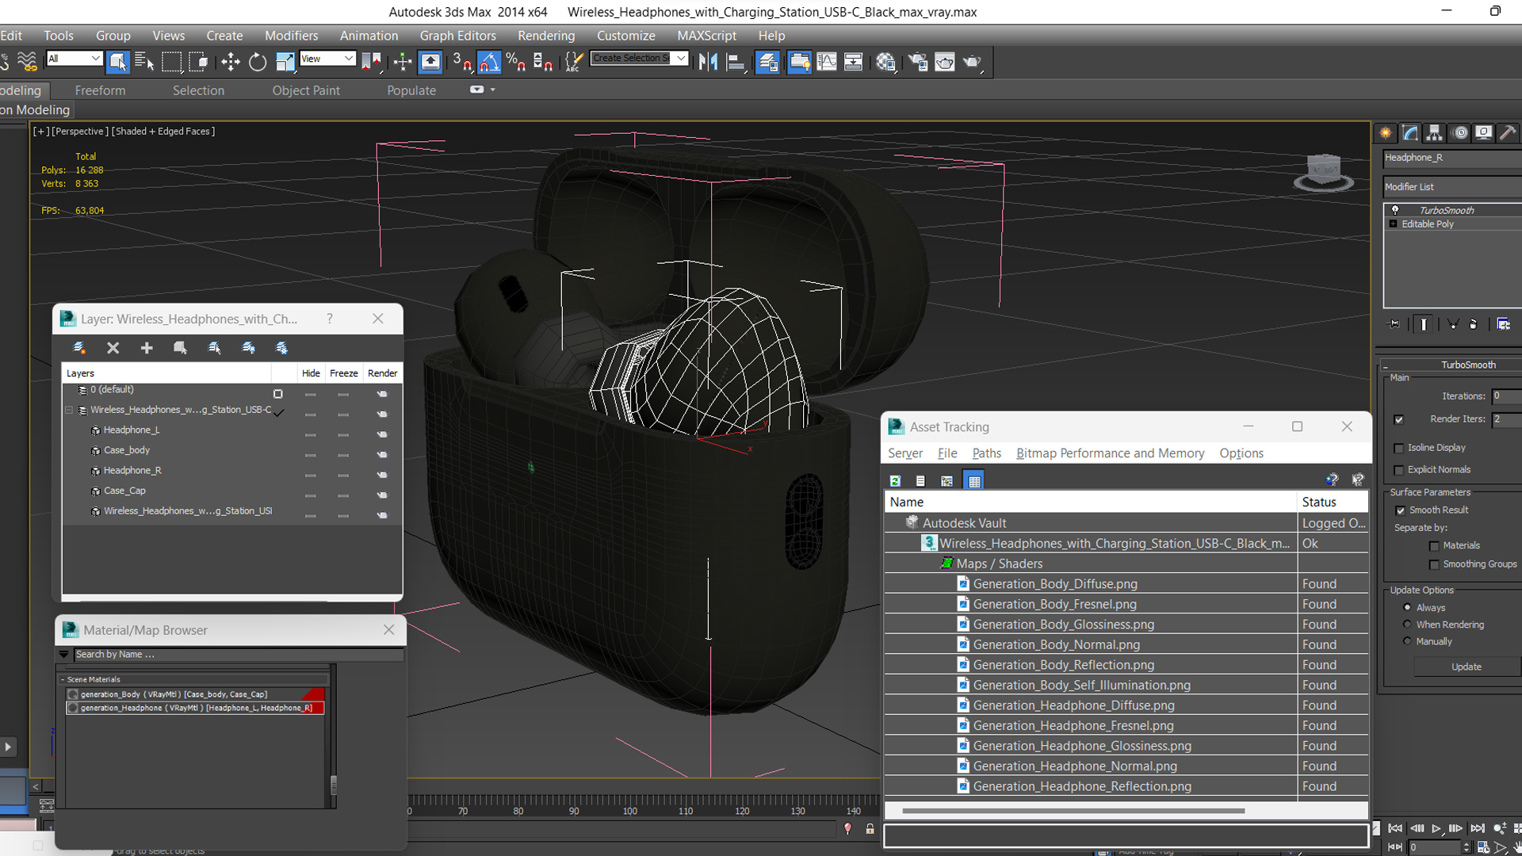Toggle the Smooth Result checkbox
The height and width of the screenshot is (856, 1522).
click(1401, 510)
